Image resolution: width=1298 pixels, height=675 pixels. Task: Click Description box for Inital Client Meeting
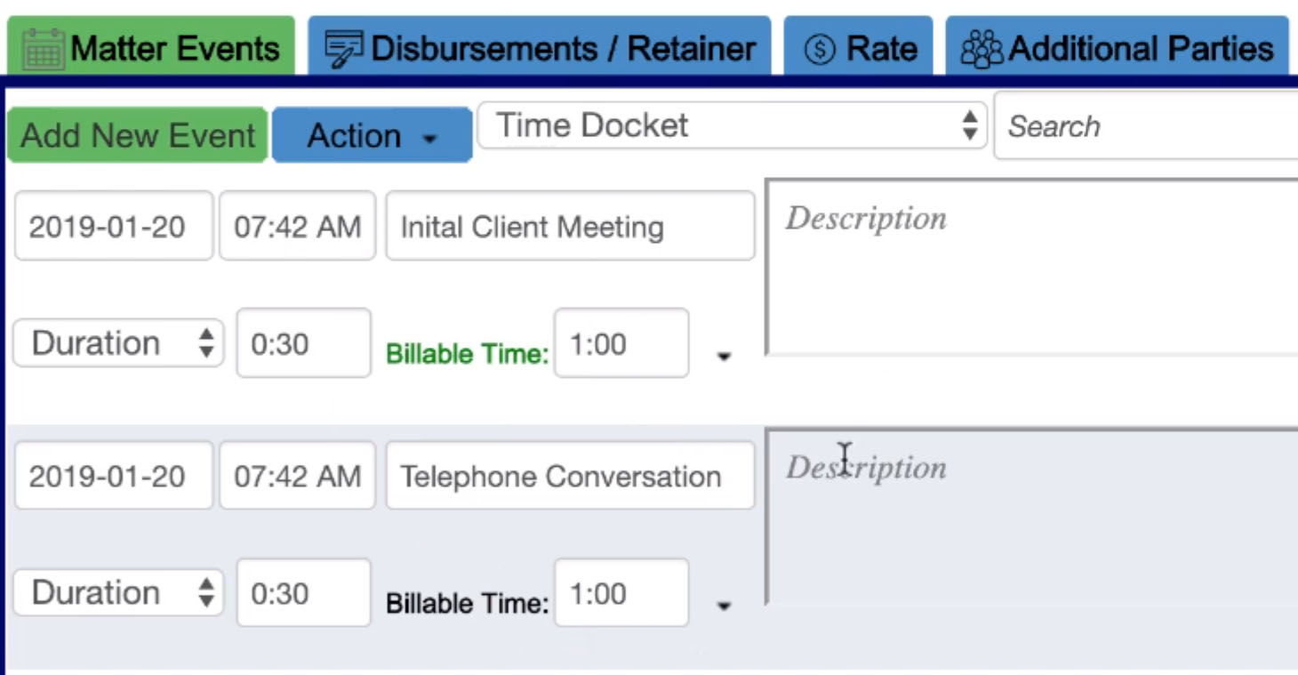point(1031,267)
